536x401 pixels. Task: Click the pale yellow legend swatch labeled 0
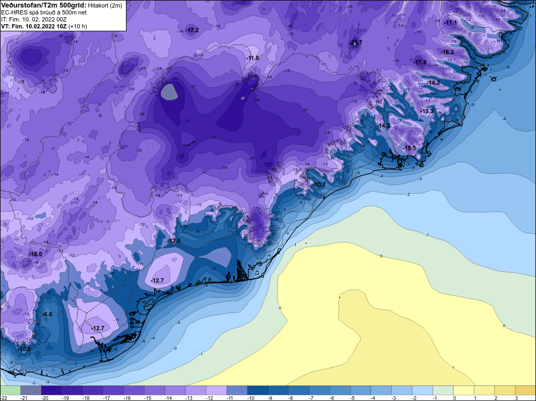pos(464,390)
